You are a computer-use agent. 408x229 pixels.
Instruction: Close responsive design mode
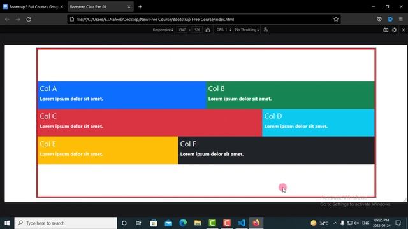[404, 30]
